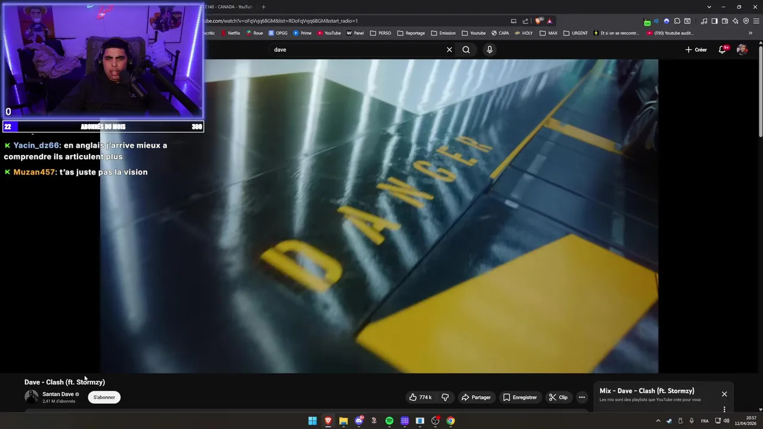Expand the Emission bookmark folder
The height and width of the screenshot is (429, 763).
443,33
